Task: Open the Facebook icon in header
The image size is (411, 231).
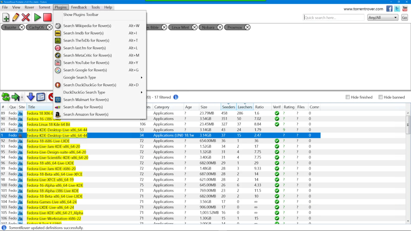Action: 389,9
